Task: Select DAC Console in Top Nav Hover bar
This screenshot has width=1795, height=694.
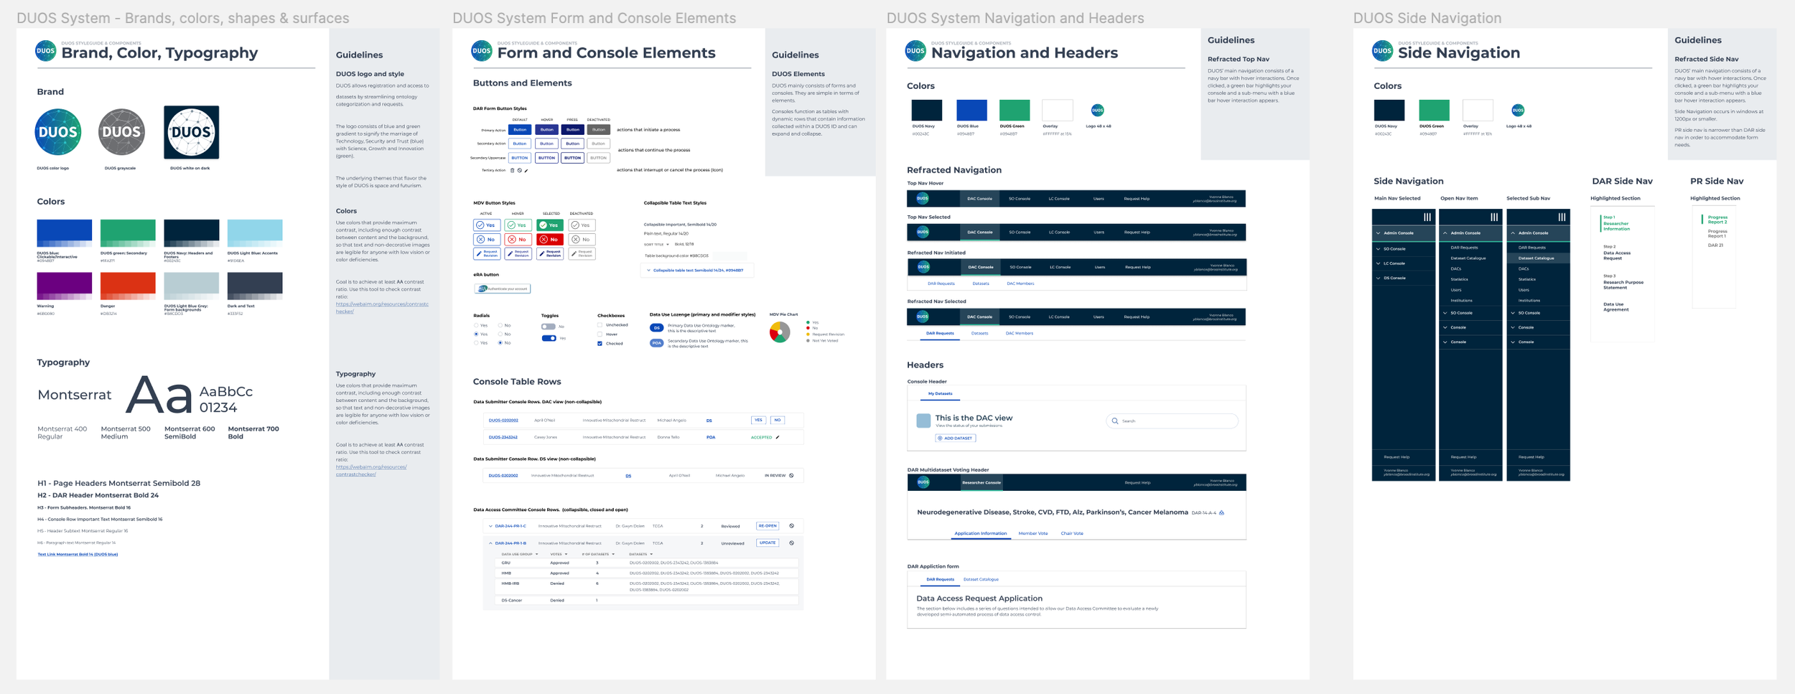Action: point(979,199)
